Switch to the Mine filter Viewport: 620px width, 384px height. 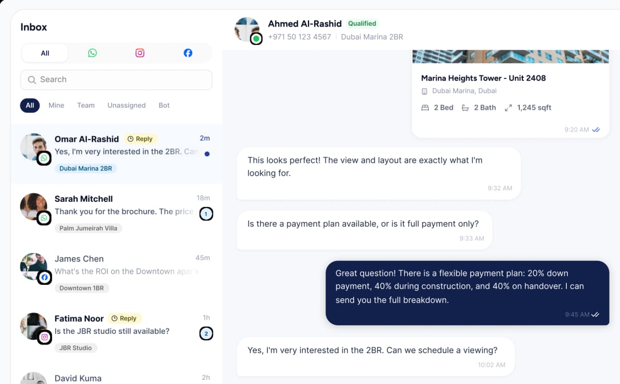pos(56,105)
